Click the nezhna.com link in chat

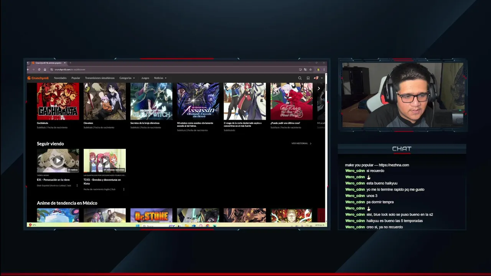394,165
